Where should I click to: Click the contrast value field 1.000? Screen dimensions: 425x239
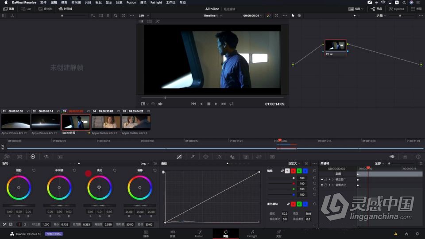(x=46, y=224)
